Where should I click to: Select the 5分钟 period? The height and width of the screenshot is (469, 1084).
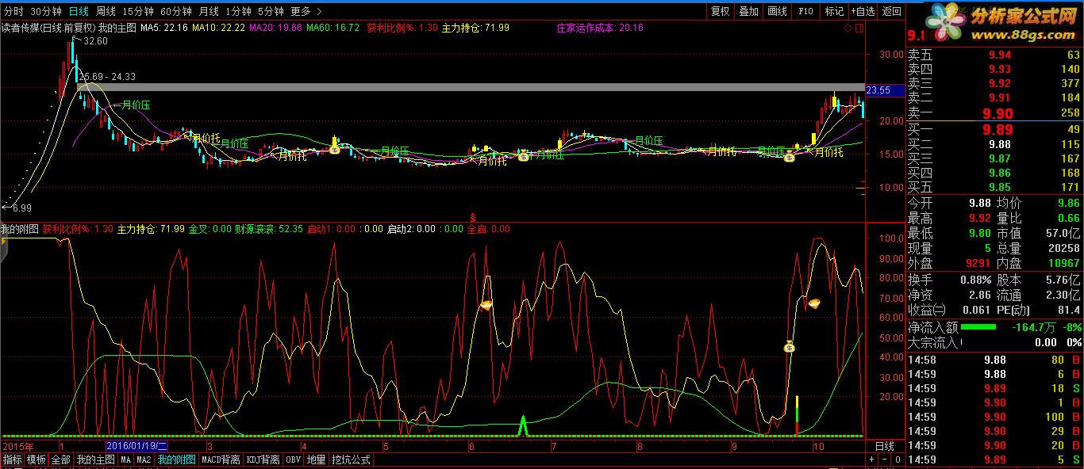pyautogui.click(x=271, y=11)
